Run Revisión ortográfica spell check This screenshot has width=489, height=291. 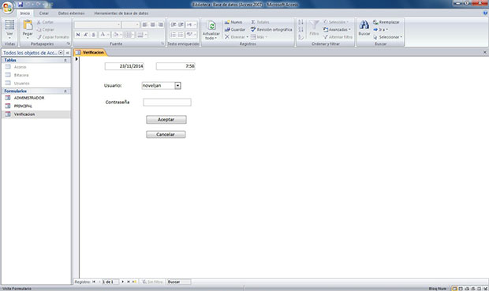point(271,30)
